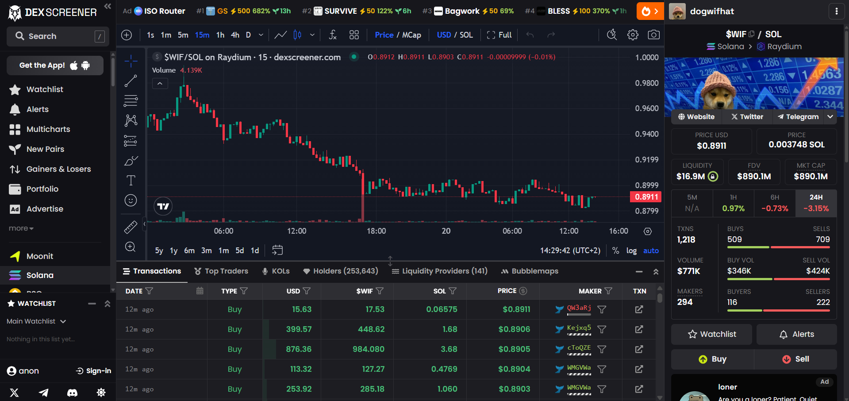Open the Fibonacci retracement tool group
The image size is (849, 401).
[x=131, y=101]
